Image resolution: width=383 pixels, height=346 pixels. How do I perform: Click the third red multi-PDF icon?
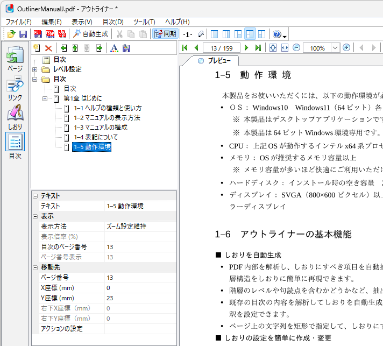coord(62,34)
